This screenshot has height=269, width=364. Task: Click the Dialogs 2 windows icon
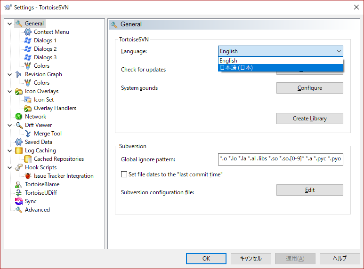[x=28, y=49]
